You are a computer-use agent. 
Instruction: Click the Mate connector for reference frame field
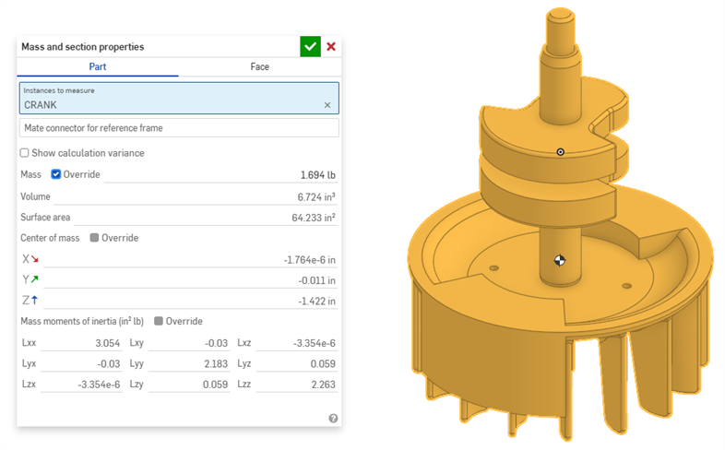tap(179, 127)
